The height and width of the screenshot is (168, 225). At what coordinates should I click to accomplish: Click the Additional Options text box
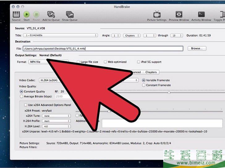tap(162, 123)
